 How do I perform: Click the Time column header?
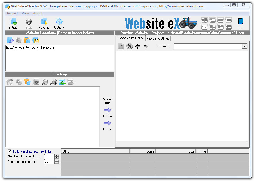(202, 151)
